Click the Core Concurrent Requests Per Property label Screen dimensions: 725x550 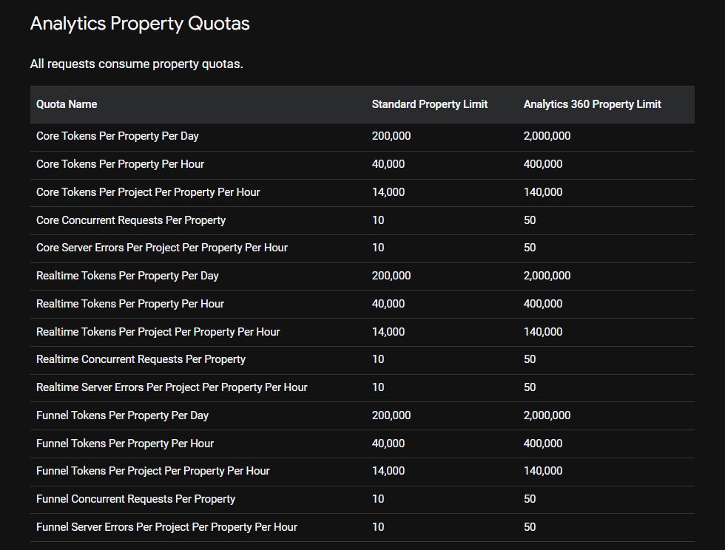tap(131, 220)
